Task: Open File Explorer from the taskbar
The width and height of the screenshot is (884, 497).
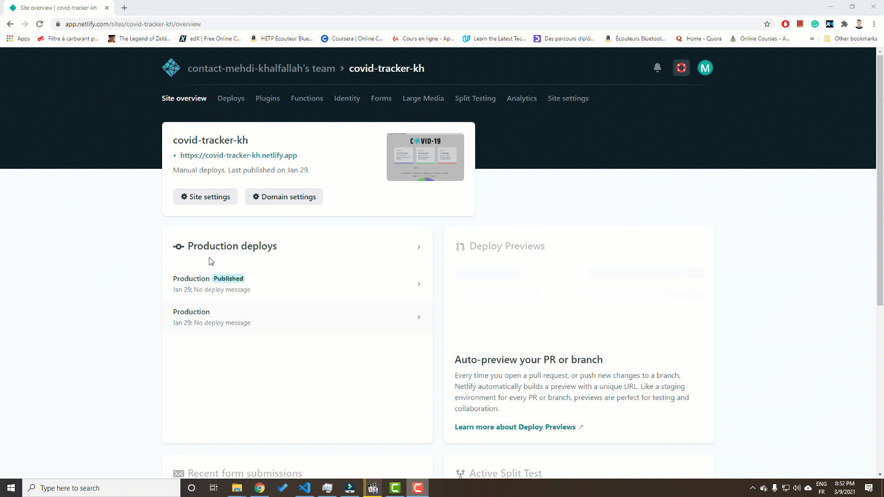Action: [236, 488]
